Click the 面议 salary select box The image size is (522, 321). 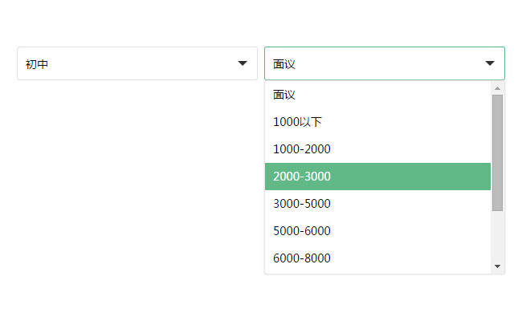coord(384,63)
